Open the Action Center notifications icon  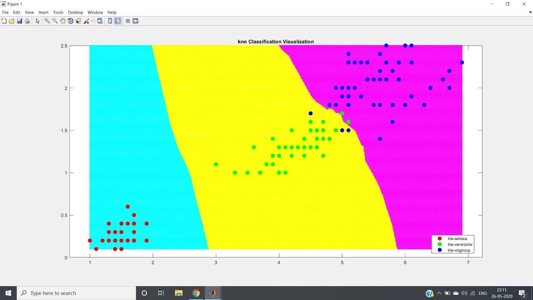click(523, 293)
